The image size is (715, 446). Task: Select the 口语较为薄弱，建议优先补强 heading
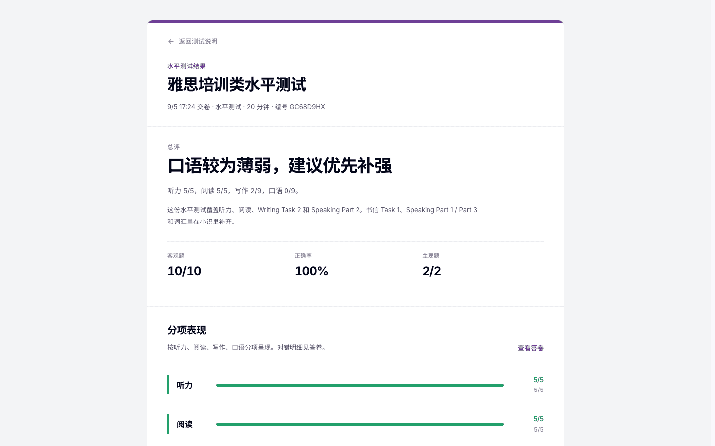[x=280, y=166]
